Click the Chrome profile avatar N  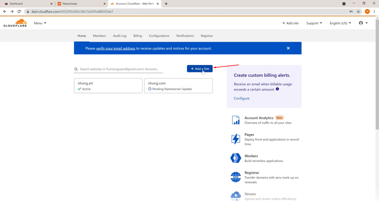(367, 11)
